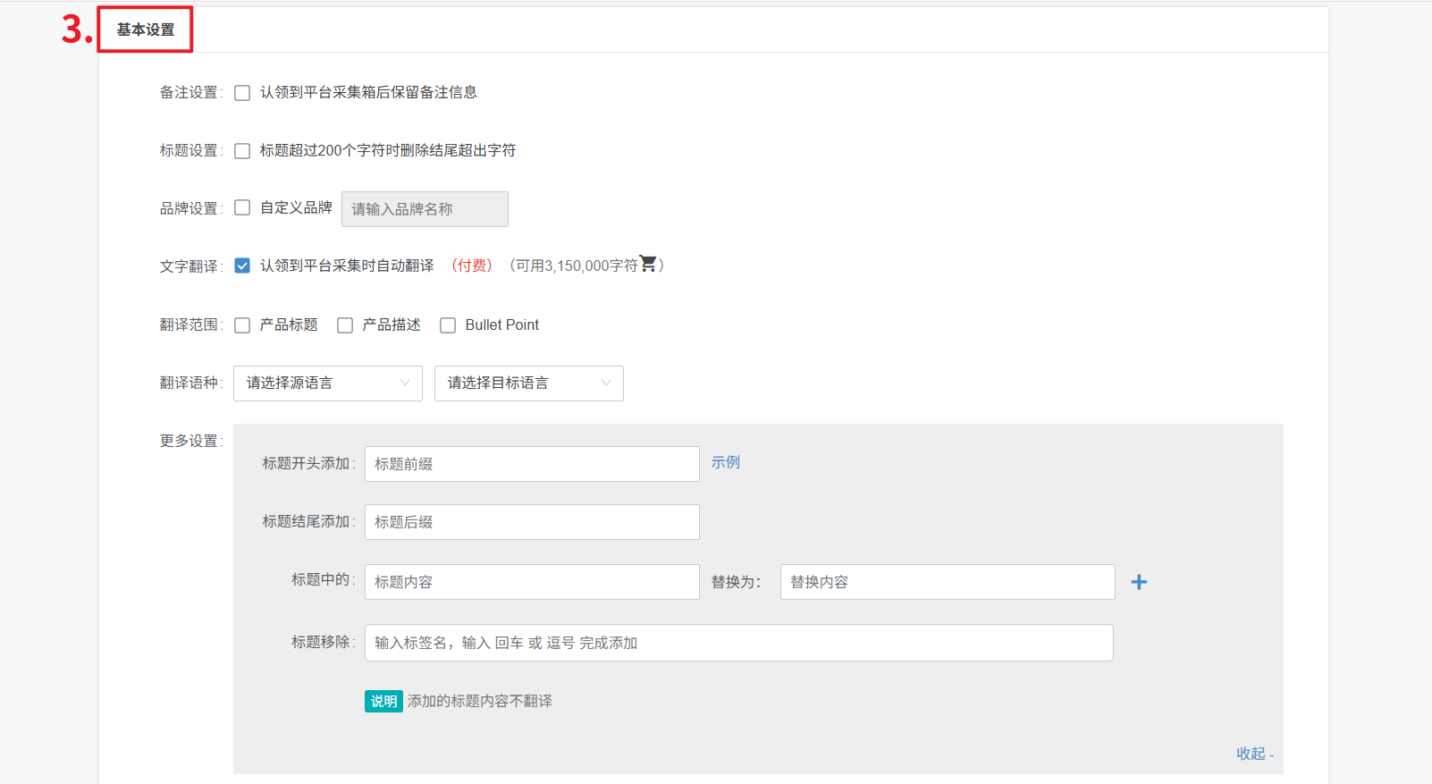Click the 替换内容 replacement input field
Image resolution: width=1432 pixels, height=784 pixels.
(947, 582)
